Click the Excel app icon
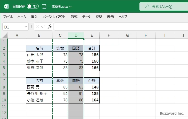The image size is (188, 119). pyautogui.click(x=6, y=6)
